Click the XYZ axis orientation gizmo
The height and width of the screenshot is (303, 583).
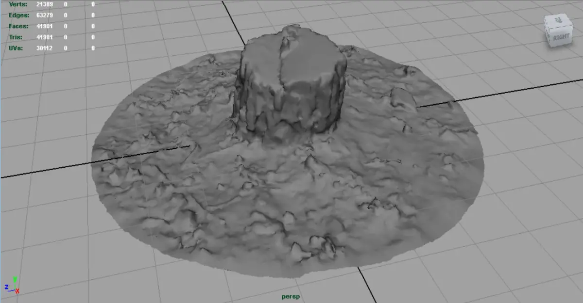tap(12, 286)
